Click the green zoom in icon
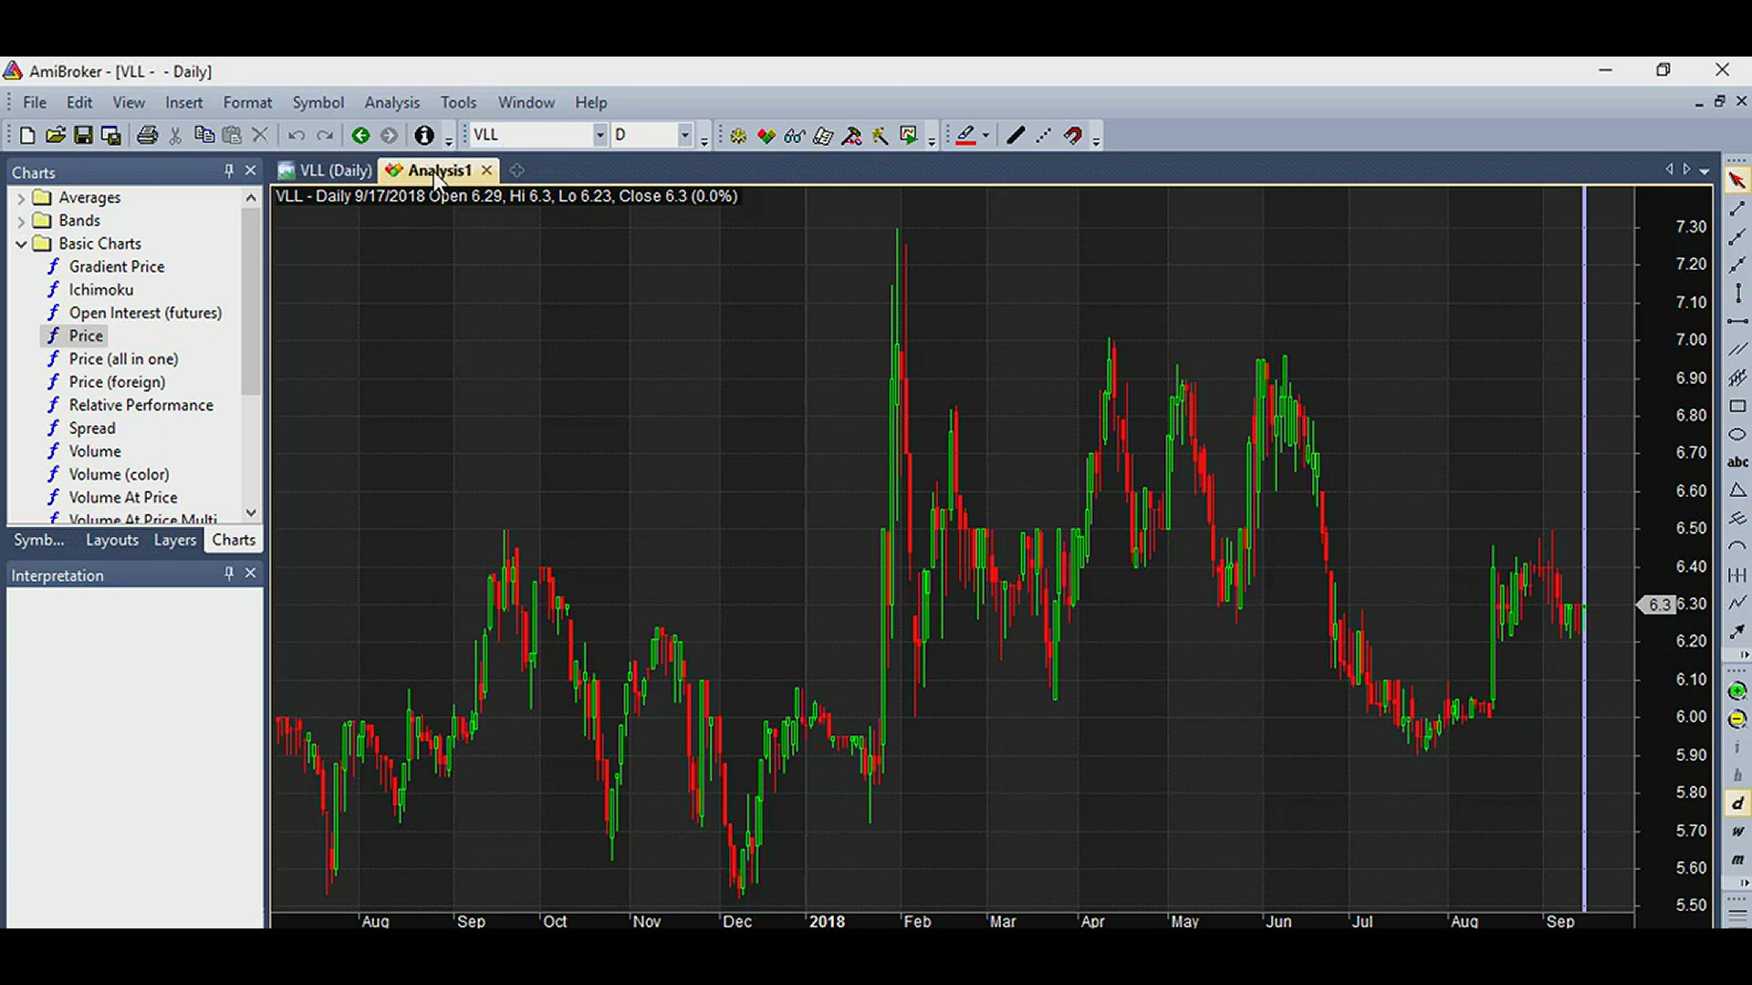The width and height of the screenshot is (1752, 985). (x=1737, y=691)
